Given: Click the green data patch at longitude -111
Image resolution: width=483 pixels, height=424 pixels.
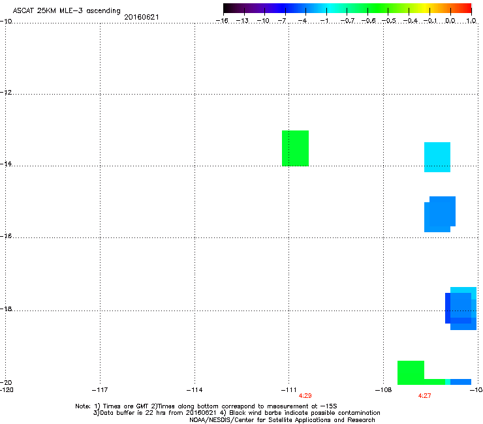Looking at the screenshot, I should pyautogui.click(x=296, y=149).
